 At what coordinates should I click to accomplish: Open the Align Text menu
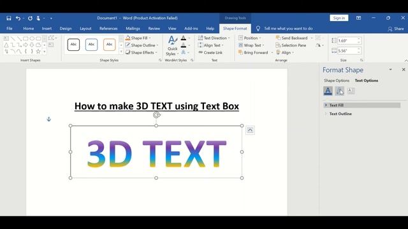pos(211,45)
